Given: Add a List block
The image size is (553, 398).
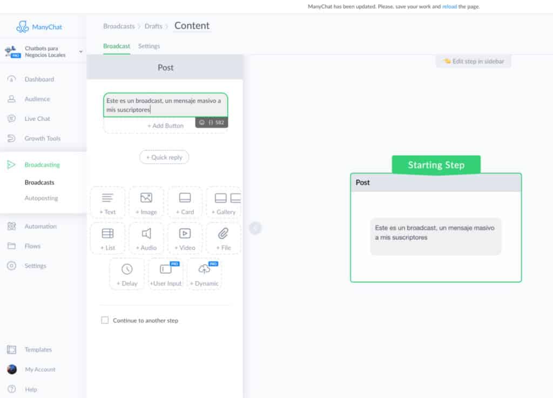Looking at the screenshot, I should coord(107,238).
